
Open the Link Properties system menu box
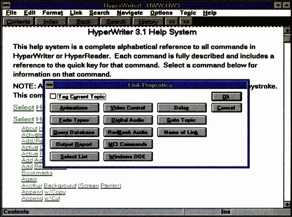tap(50, 86)
